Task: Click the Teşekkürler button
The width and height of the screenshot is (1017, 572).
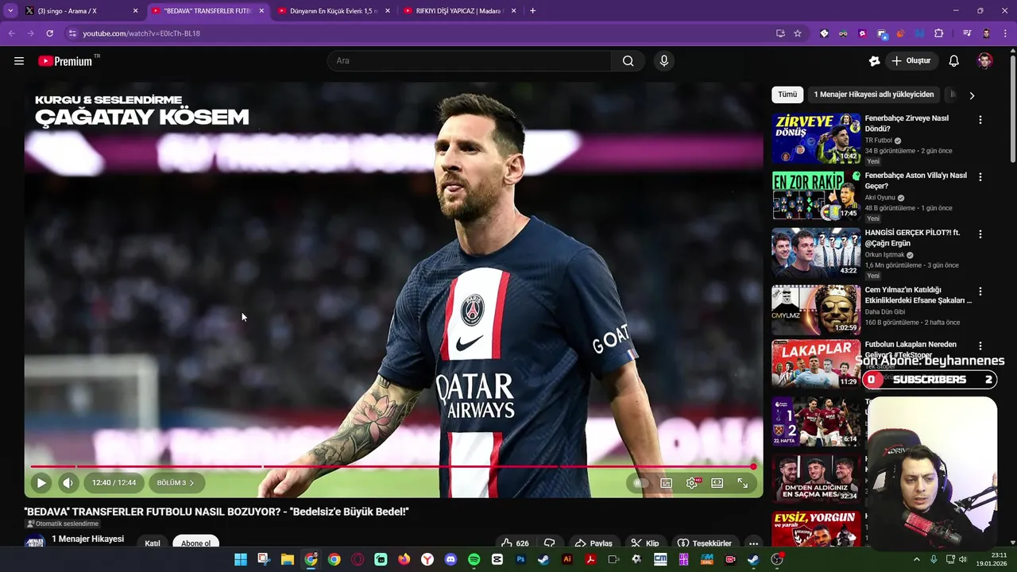Action: point(704,543)
